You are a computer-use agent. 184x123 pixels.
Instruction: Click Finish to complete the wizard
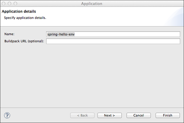(167, 115)
